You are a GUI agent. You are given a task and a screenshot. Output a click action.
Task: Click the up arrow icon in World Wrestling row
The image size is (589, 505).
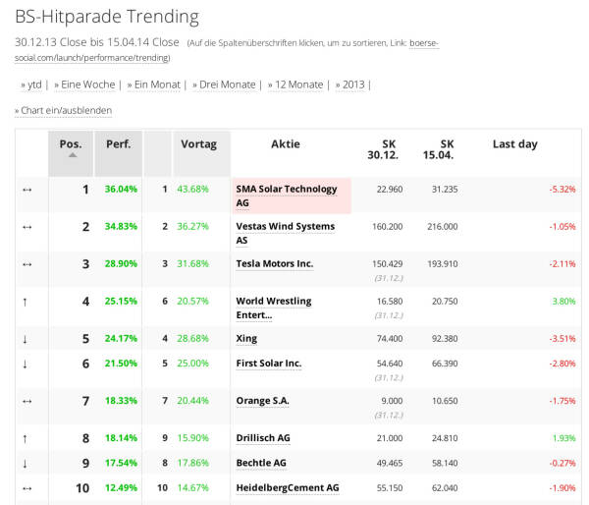click(x=27, y=302)
